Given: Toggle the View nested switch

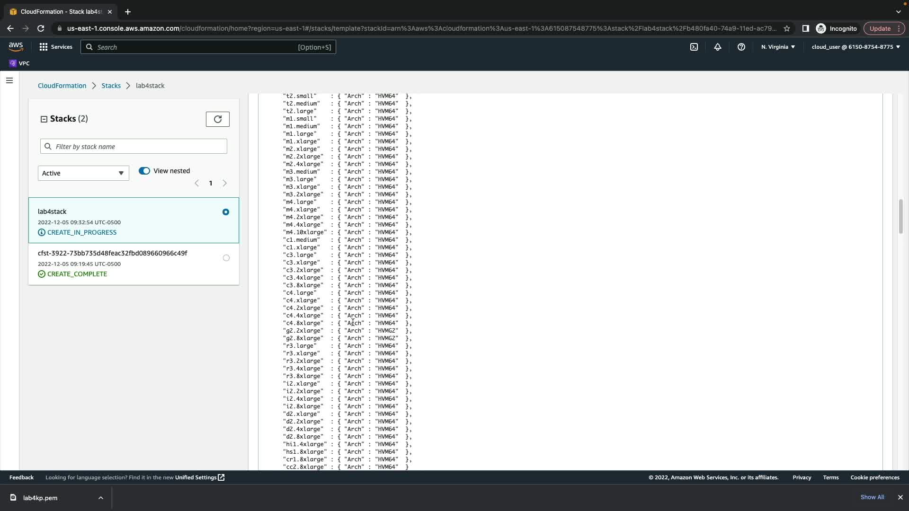Looking at the screenshot, I should tap(144, 171).
